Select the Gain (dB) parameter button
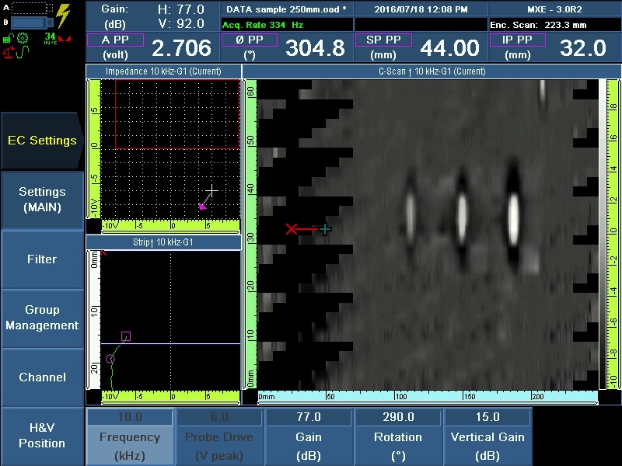This screenshot has width=622, height=466. [309, 437]
